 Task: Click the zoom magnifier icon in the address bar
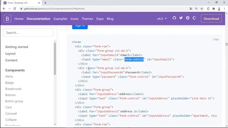click(x=196, y=9)
